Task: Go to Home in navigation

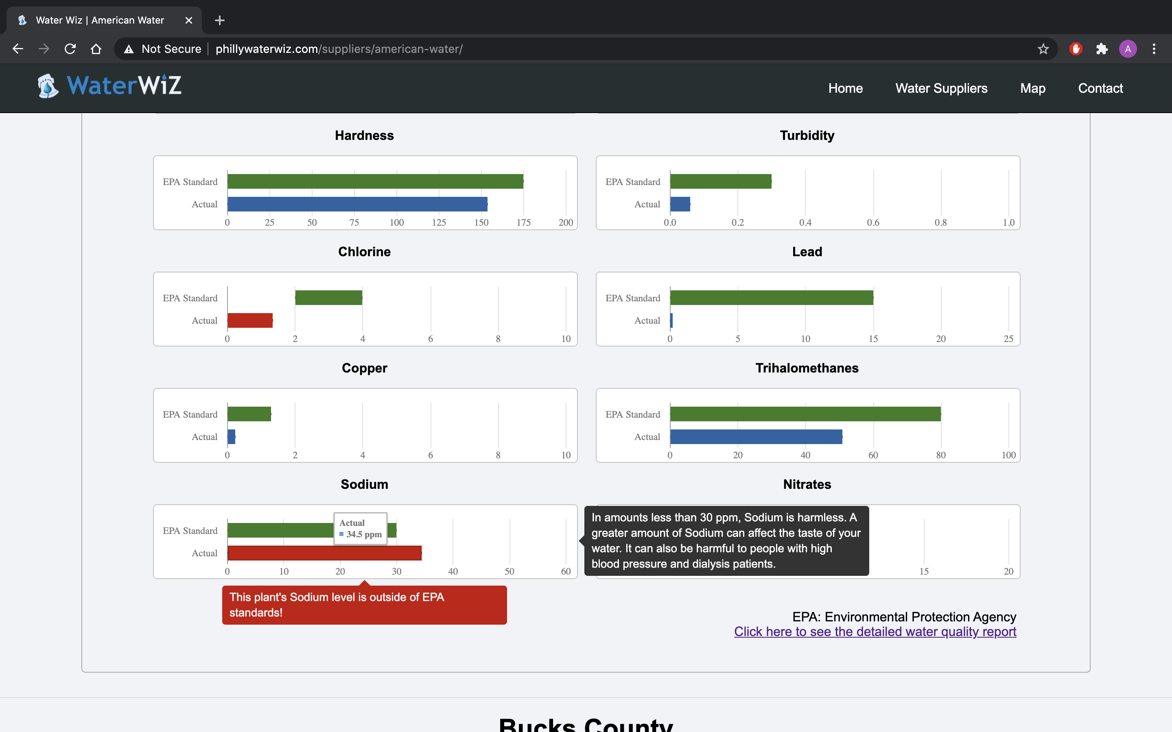Action: click(845, 88)
